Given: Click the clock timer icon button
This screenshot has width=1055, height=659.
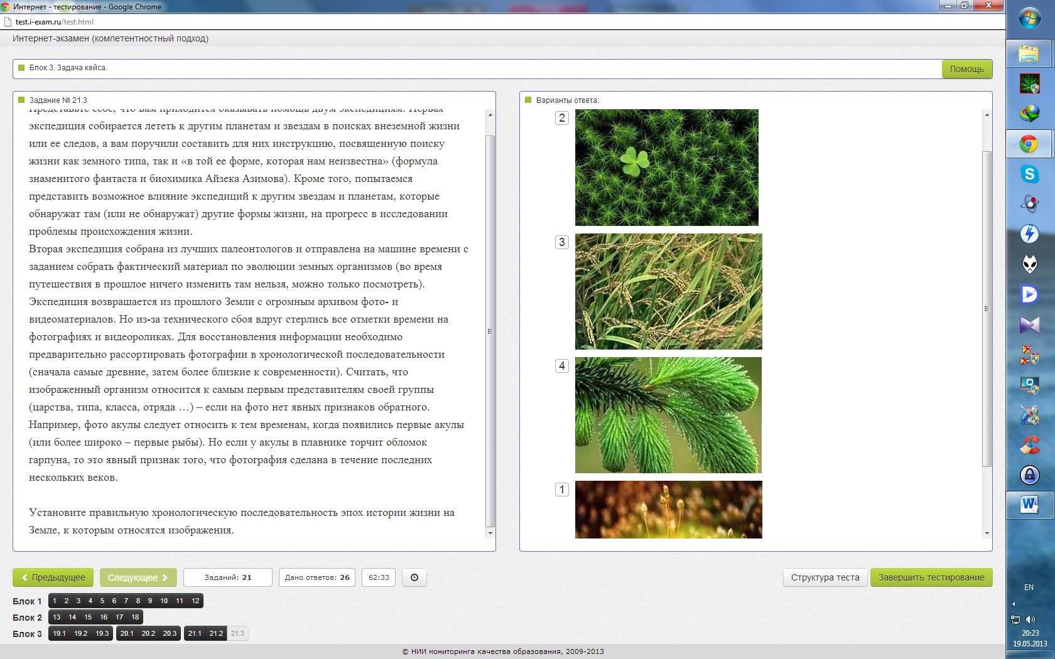Looking at the screenshot, I should point(414,577).
